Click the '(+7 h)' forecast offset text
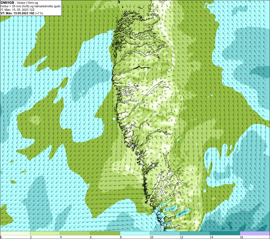This screenshot has width=270, height=239. click(x=39, y=13)
